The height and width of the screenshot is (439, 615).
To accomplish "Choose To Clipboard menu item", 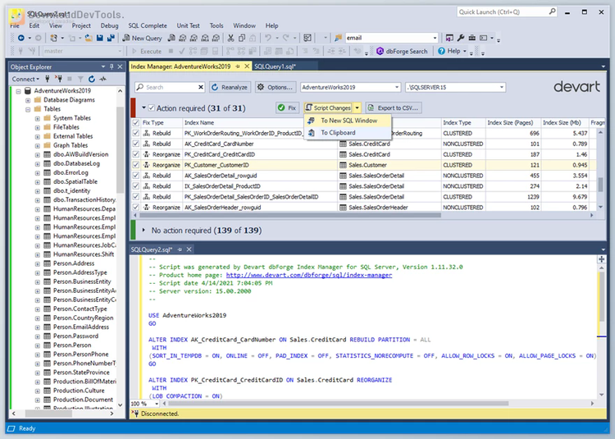I will pyautogui.click(x=348, y=133).
